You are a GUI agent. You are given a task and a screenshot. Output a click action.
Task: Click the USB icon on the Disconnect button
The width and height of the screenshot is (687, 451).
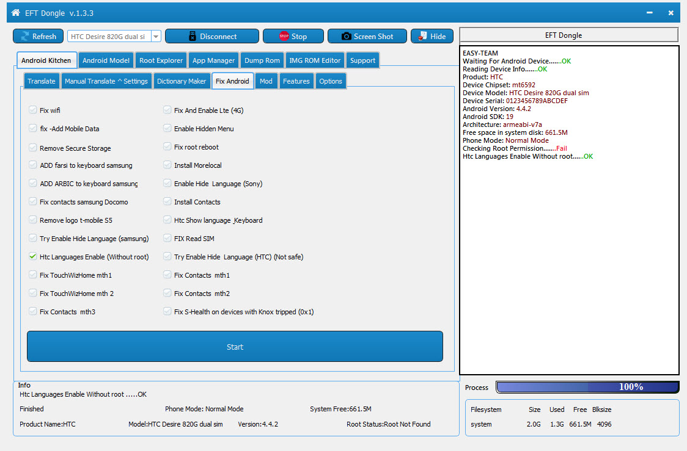[x=193, y=36]
